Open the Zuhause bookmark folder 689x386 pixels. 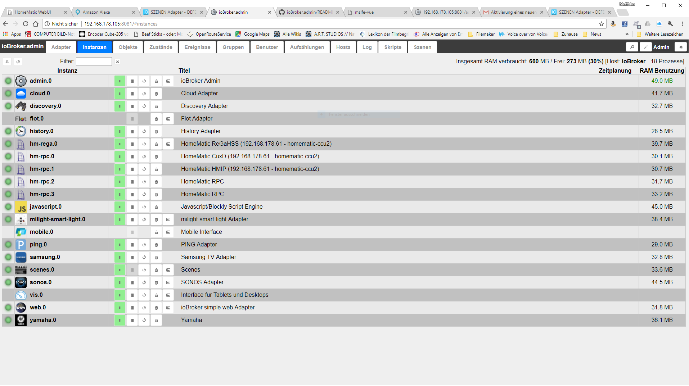[x=566, y=34]
